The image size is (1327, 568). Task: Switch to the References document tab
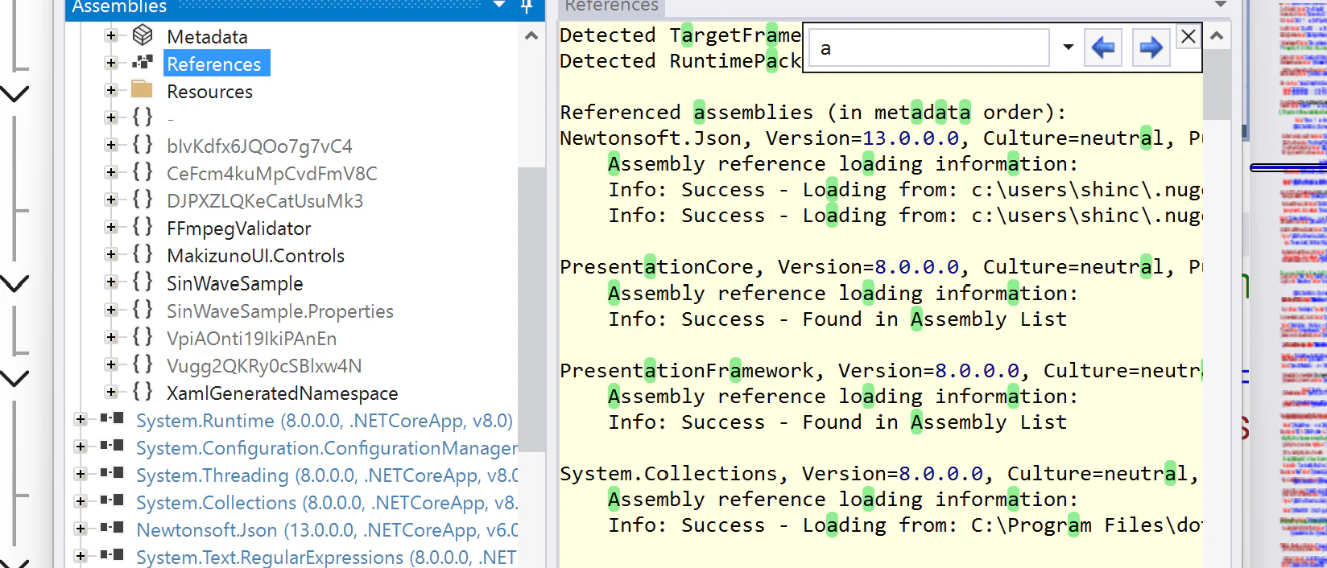(x=611, y=6)
